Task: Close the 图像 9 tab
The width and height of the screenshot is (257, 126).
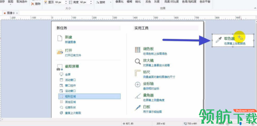Action: [17, 13]
